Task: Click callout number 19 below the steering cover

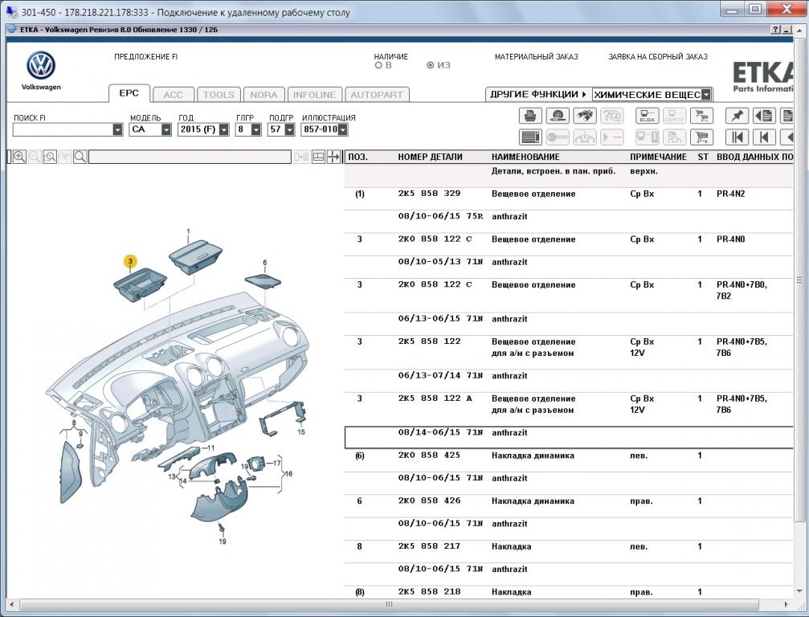Action: [x=223, y=541]
